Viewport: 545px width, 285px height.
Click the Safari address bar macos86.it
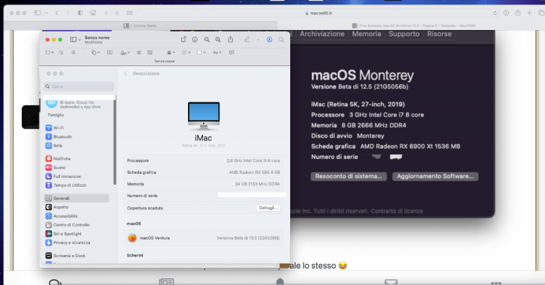[x=318, y=13]
